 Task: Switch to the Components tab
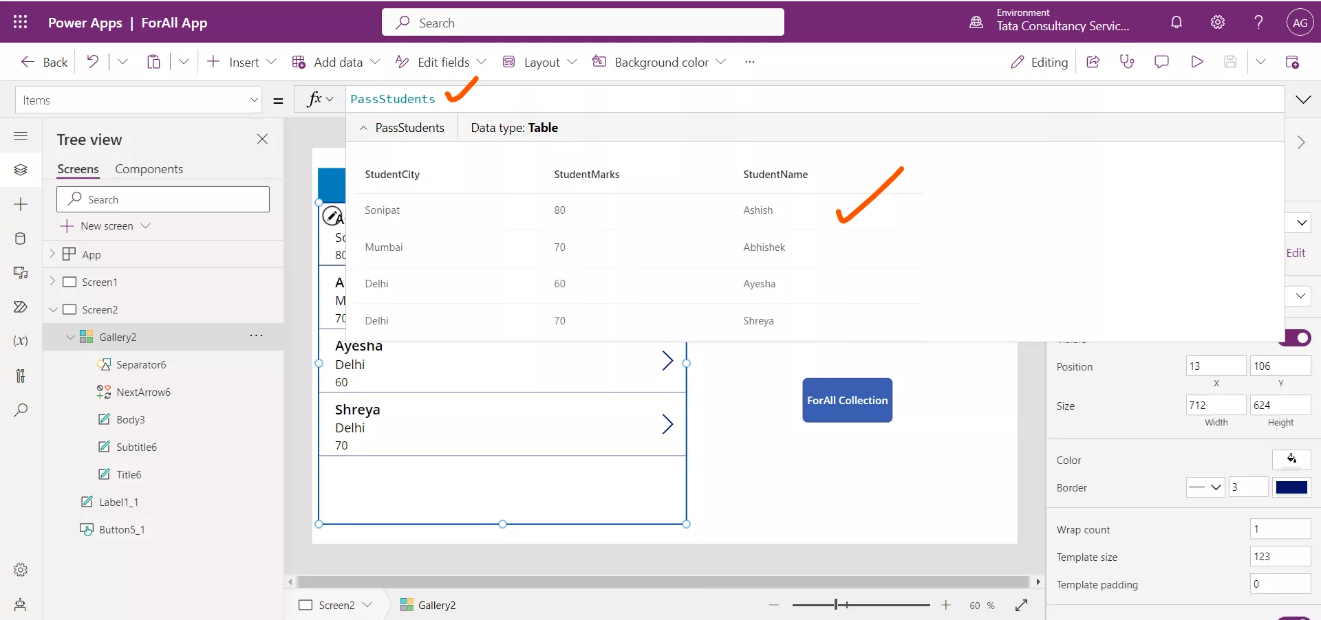pyautogui.click(x=149, y=169)
